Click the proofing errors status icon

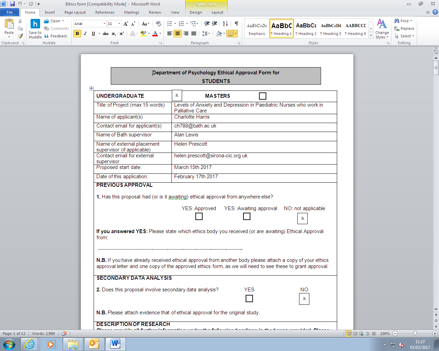[64, 334]
